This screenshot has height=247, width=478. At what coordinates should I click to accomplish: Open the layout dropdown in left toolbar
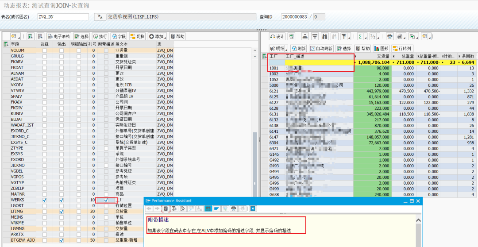(x=15, y=37)
